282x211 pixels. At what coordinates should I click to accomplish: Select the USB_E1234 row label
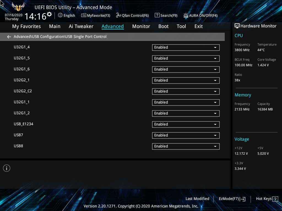[x=24, y=124]
